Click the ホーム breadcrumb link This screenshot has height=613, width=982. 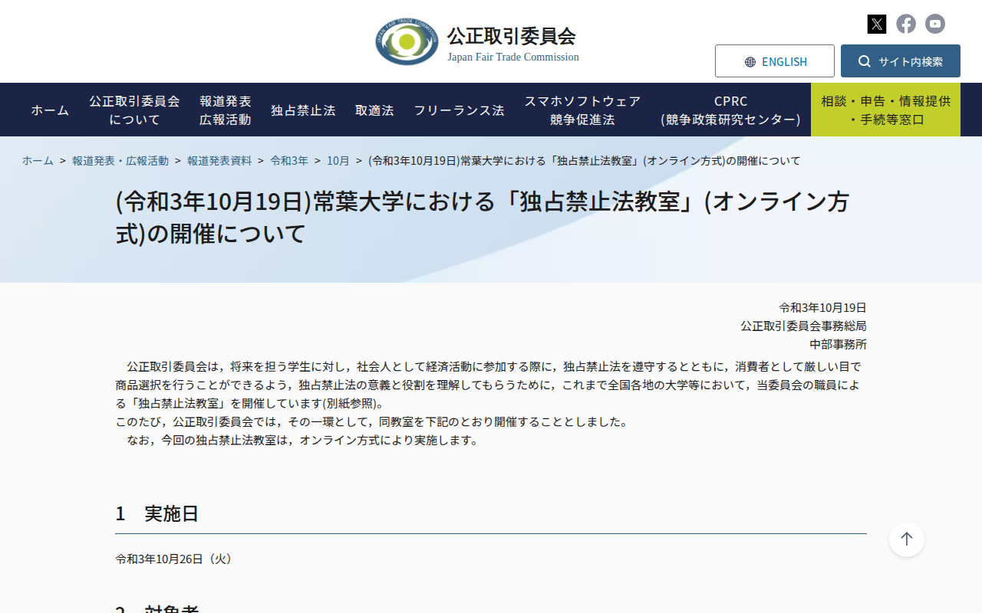38,161
